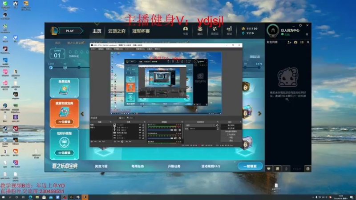
Task: Select the 免费宝典 free pass card
Action: click(65, 88)
